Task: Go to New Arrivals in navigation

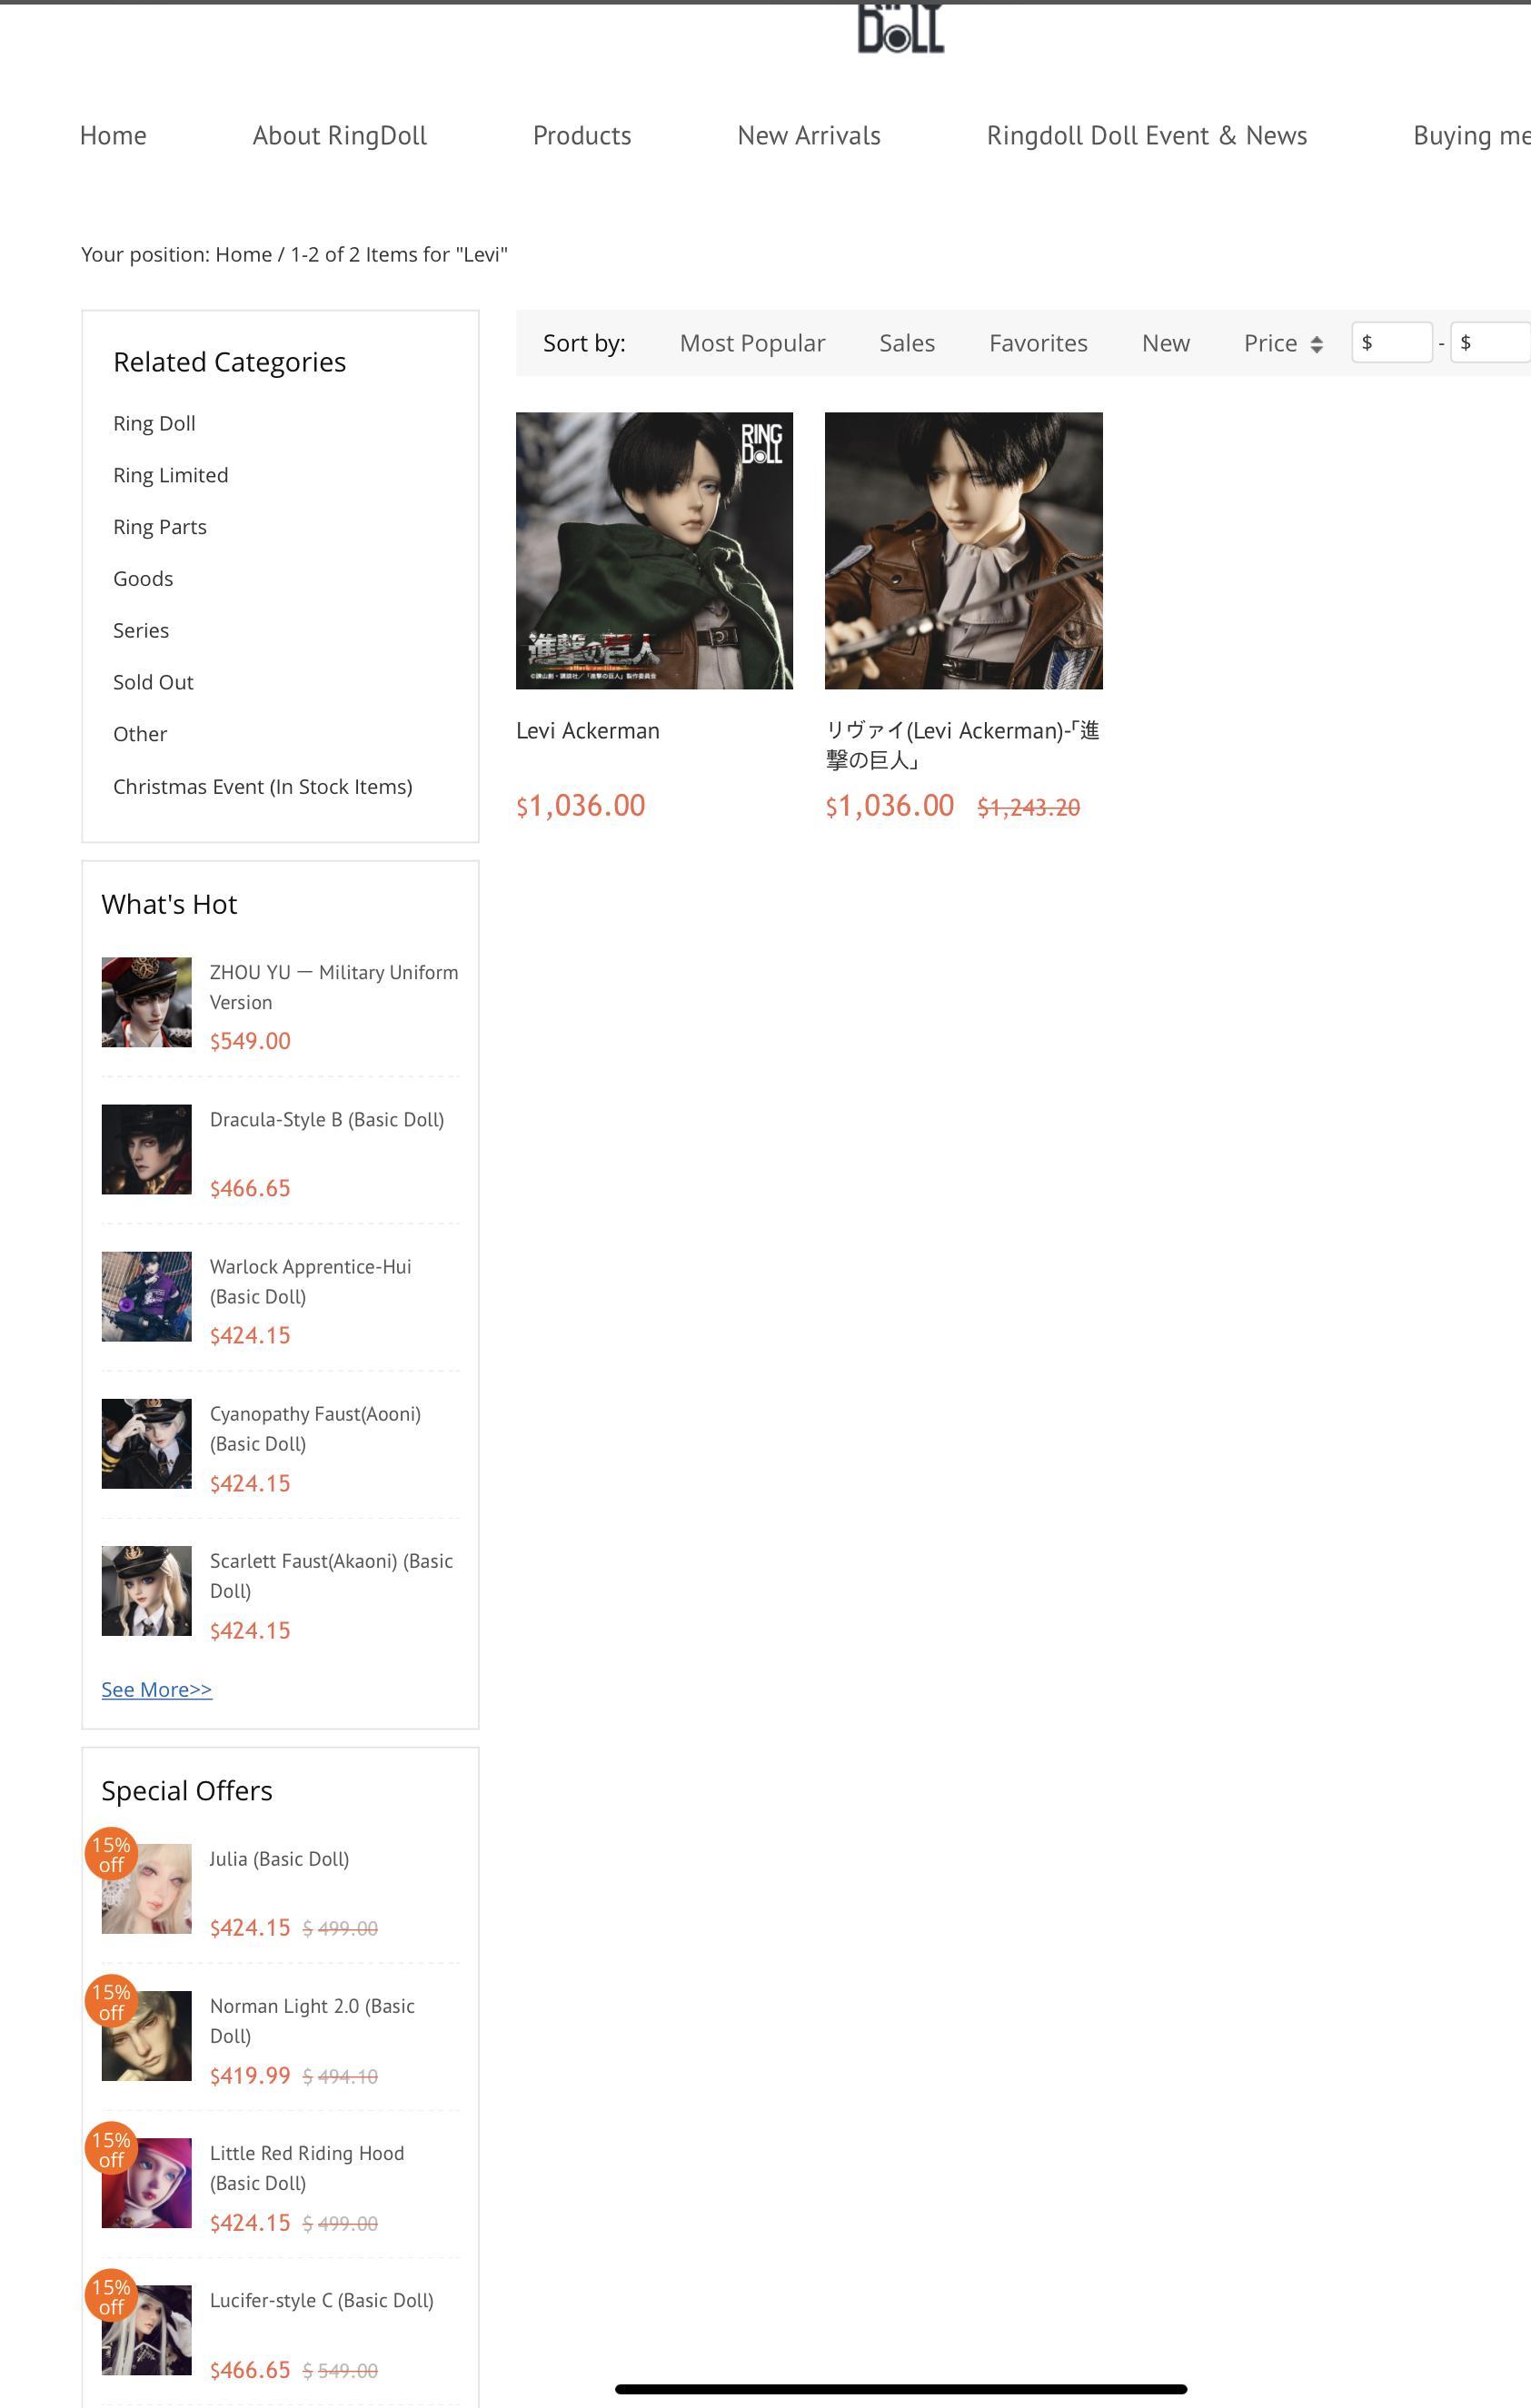Action: (809, 136)
